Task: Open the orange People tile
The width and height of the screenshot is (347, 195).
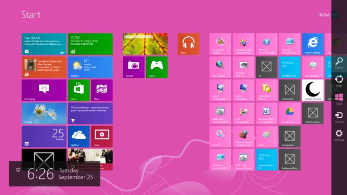Action: pyautogui.click(x=44, y=67)
